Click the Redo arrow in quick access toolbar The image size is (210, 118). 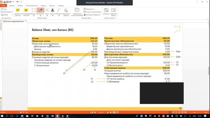[x=17, y=2]
